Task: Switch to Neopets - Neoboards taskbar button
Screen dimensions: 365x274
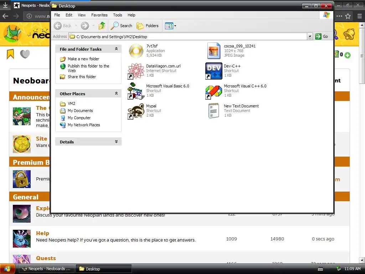Action: click(x=46, y=269)
